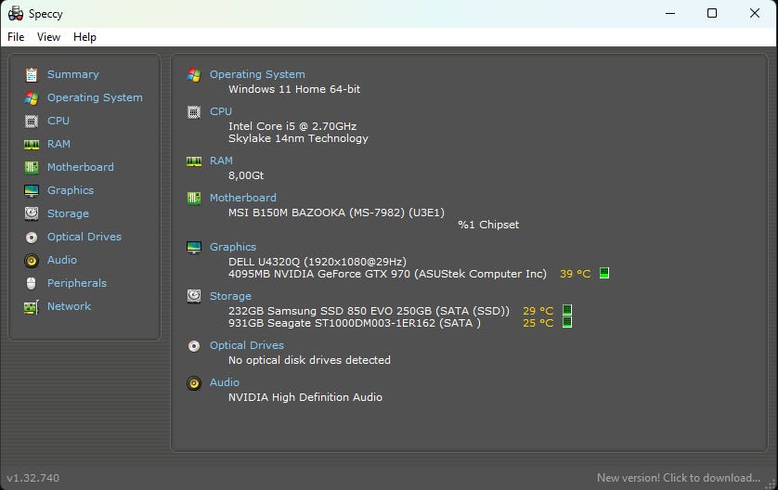
Task: Click the Peripherals mouse icon in sidebar
Action: (32, 284)
